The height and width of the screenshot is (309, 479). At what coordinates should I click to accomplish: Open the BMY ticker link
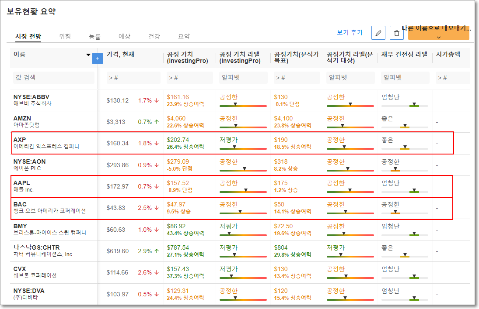[x=20, y=226]
